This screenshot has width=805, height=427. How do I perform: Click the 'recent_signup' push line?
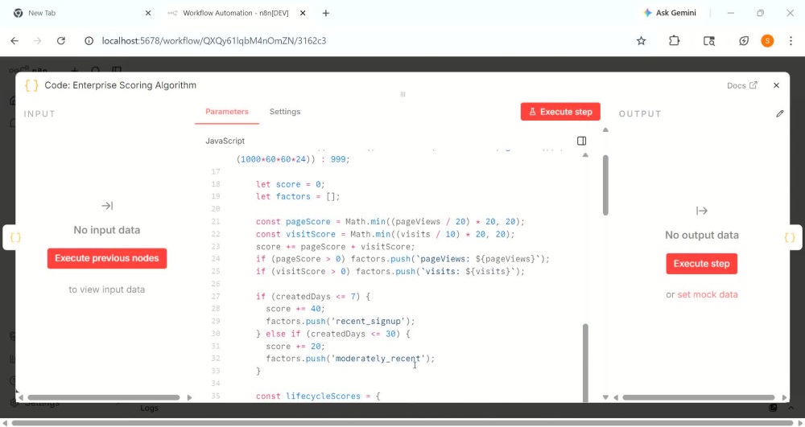click(x=340, y=322)
